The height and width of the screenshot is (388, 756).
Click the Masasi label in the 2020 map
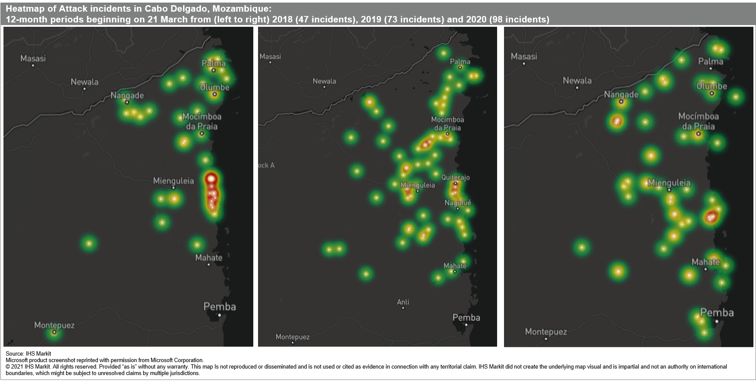coord(524,57)
